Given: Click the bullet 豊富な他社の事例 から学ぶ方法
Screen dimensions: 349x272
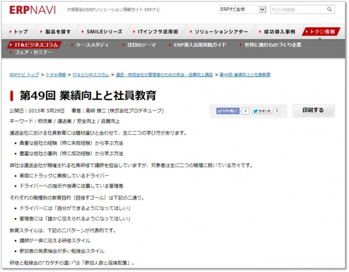Looking at the screenshot, I should pyautogui.click(x=71, y=153).
